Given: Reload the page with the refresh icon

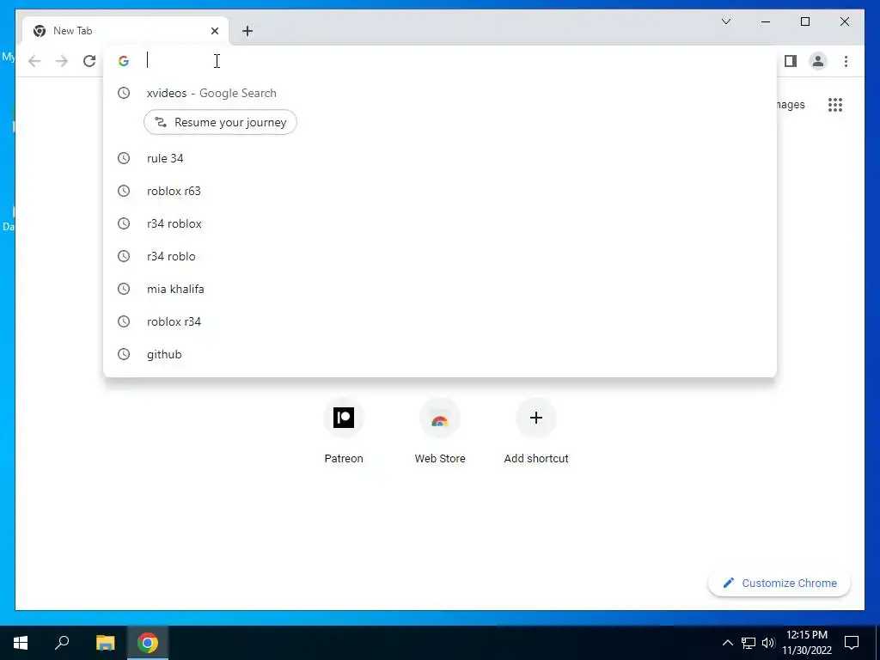Looking at the screenshot, I should [89, 61].
